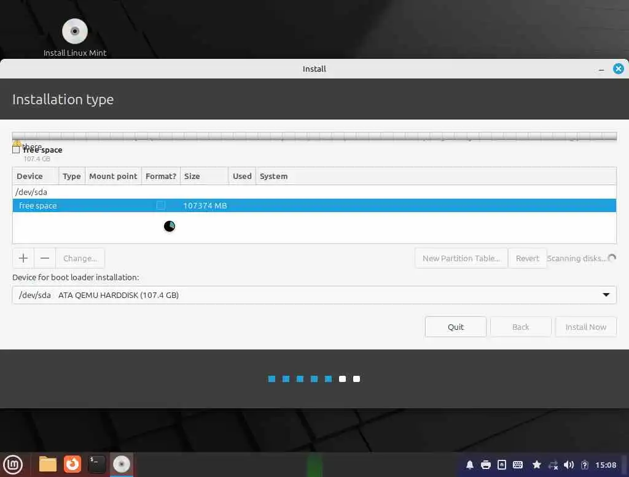This screenshot has width=629, height=477.
Task: Click the Mount point column header
Action: [113, 176]
